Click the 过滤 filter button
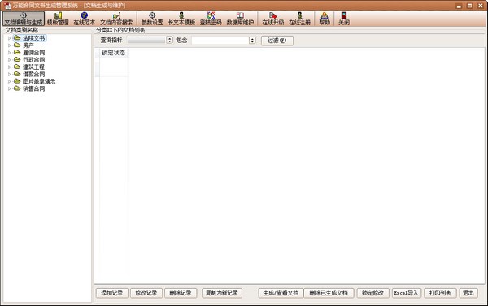488x306 pixels. pos(277,41)
